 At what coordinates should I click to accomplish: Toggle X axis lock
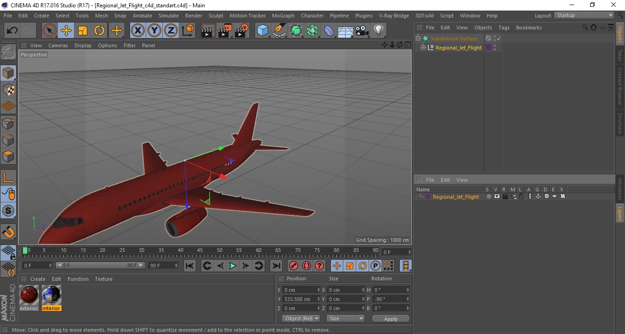pyautogui.click(x=138, y=31)
